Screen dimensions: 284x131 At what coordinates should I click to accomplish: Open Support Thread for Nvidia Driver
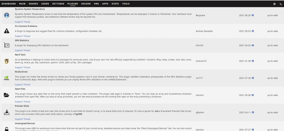click(x=22, y=85)
